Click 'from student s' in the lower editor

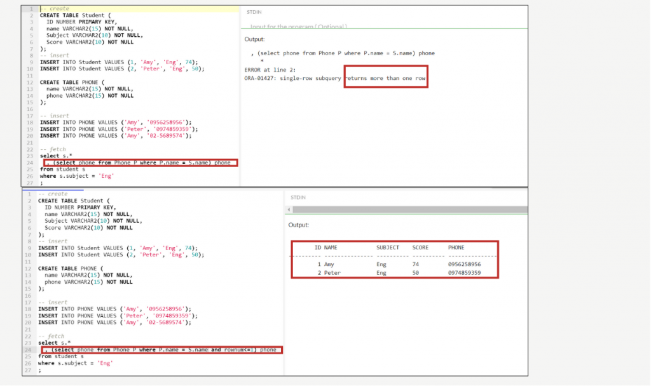pyautogui.click(x=60, y=356)
